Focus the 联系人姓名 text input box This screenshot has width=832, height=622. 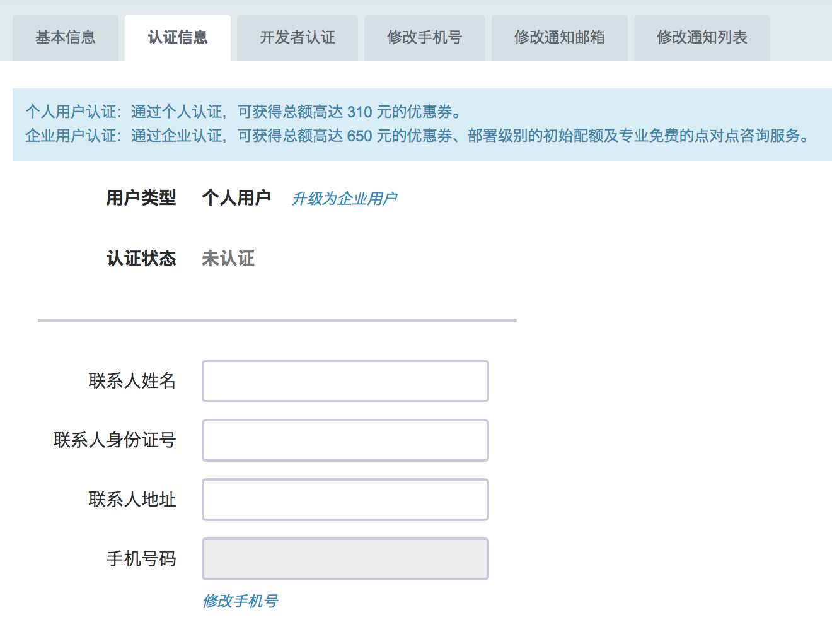click(345, 381)
